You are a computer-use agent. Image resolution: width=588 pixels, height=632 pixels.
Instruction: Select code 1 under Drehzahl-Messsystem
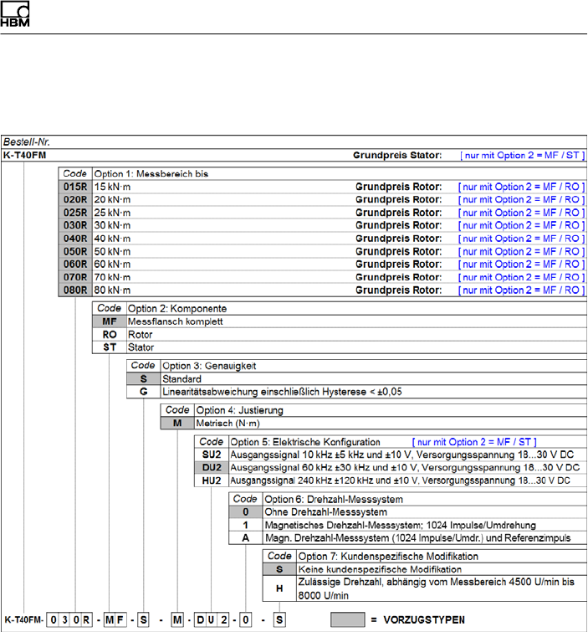[246, 525]
